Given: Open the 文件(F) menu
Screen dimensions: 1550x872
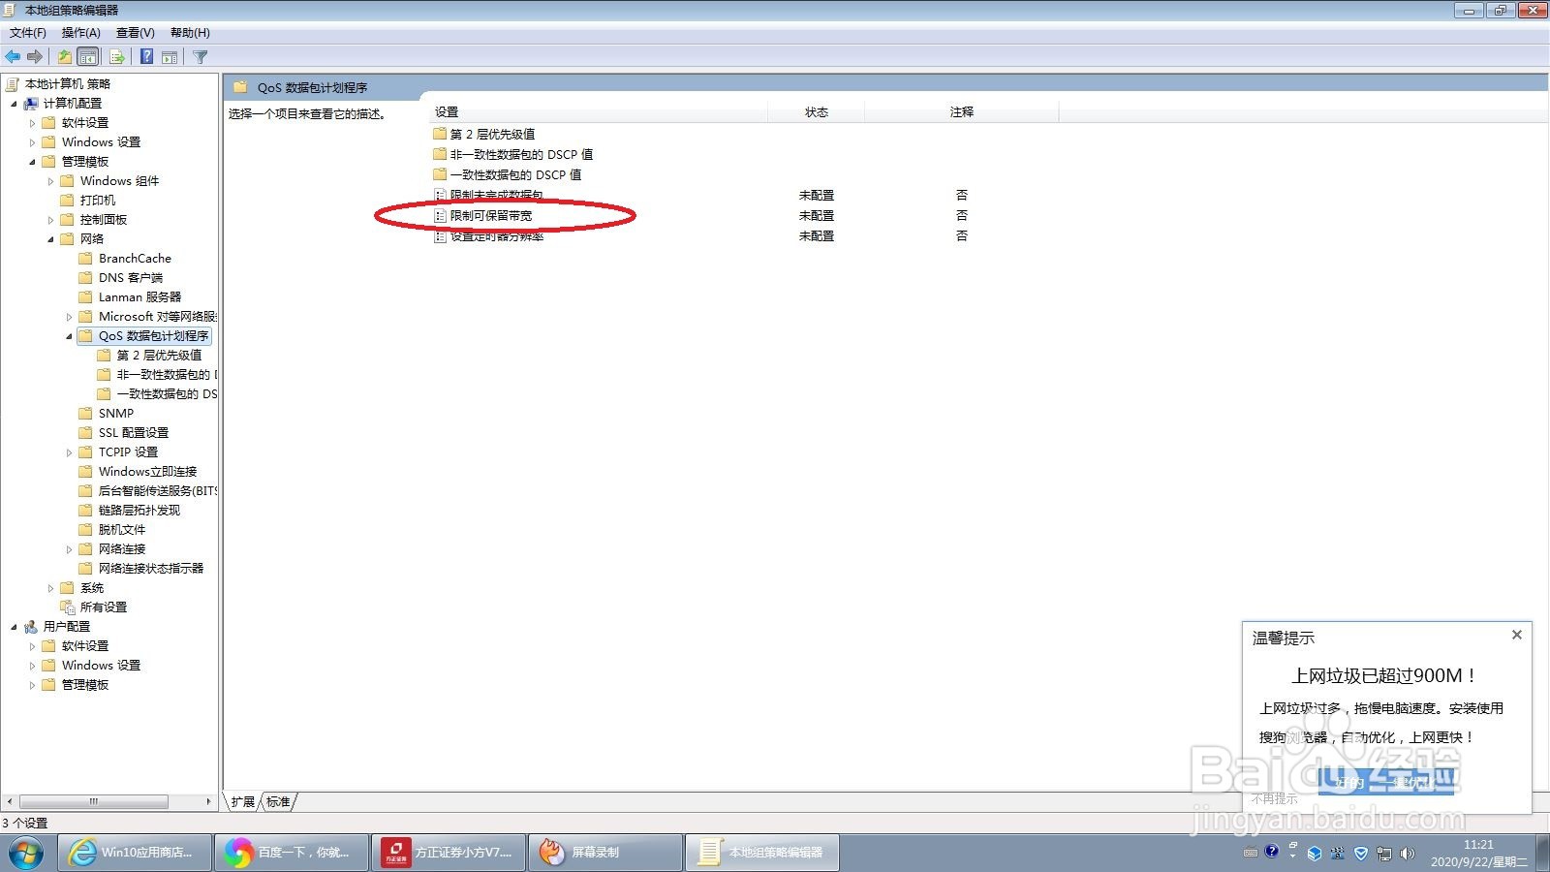Looking at the screenshot, I should [28, 33].
